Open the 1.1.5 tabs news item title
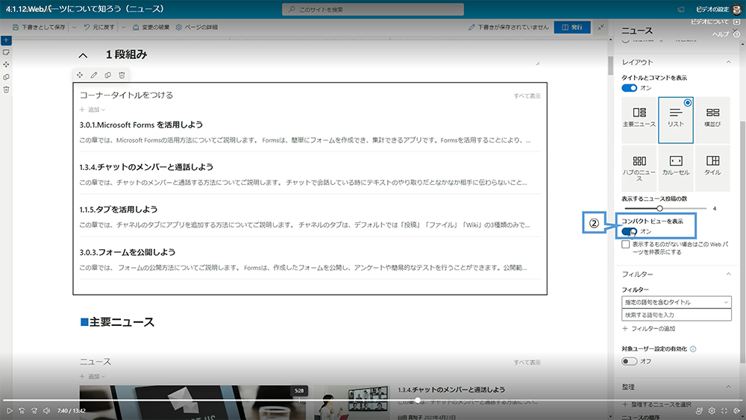The height and width of the screenshot is (420, 746). (x=119, y=210)
